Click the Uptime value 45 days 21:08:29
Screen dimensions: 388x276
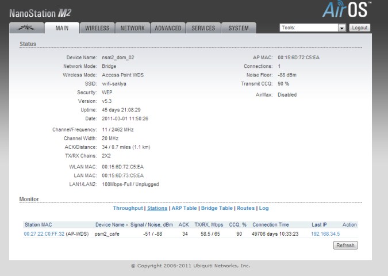click(121, 110)
